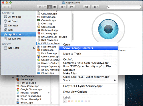Image resolution: width=143 pixels, height=106 pixels.
Task: Switch to icon view
Action: point(40,7)
